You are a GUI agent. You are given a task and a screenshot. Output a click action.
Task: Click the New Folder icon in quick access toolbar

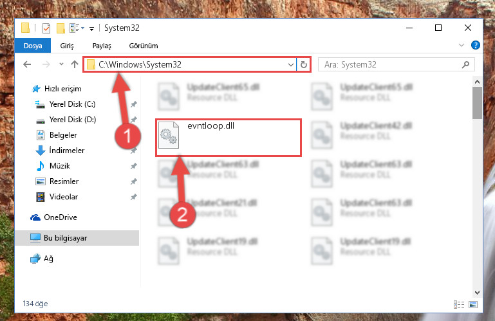pos(61,28)
